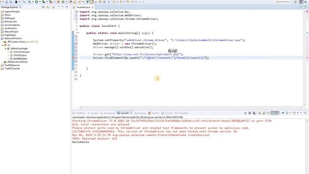309x174 pixels.
Task: Click the Save icon in the toolbar
Action: (x=6, y=2)
